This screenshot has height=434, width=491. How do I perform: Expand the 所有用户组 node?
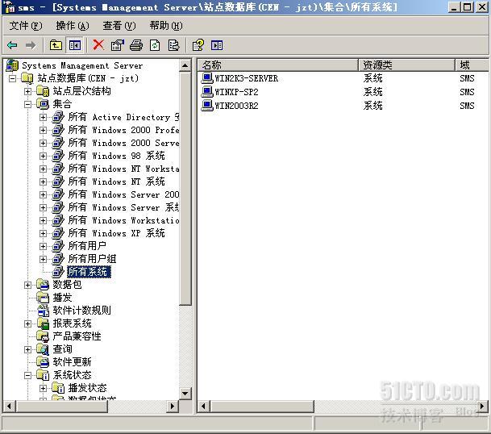pos(44,259)
